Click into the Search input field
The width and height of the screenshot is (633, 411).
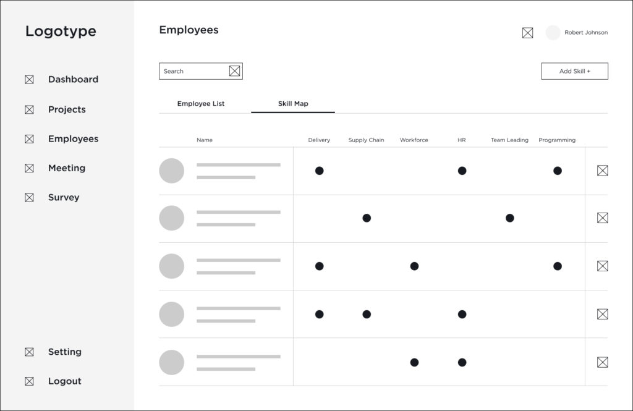pyautogui.click(x=193, y=71)
